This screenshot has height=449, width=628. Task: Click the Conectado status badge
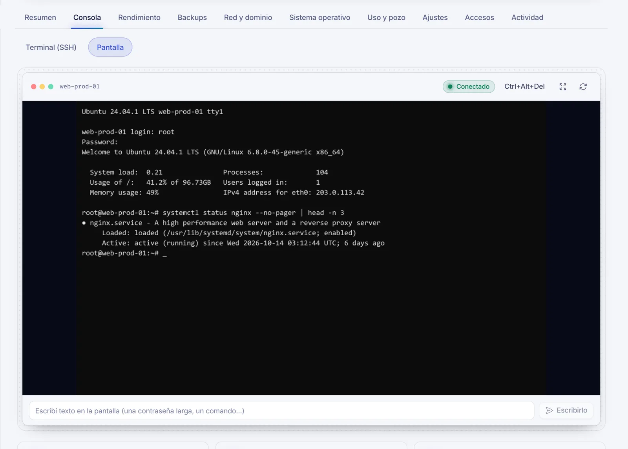point(469,86)
